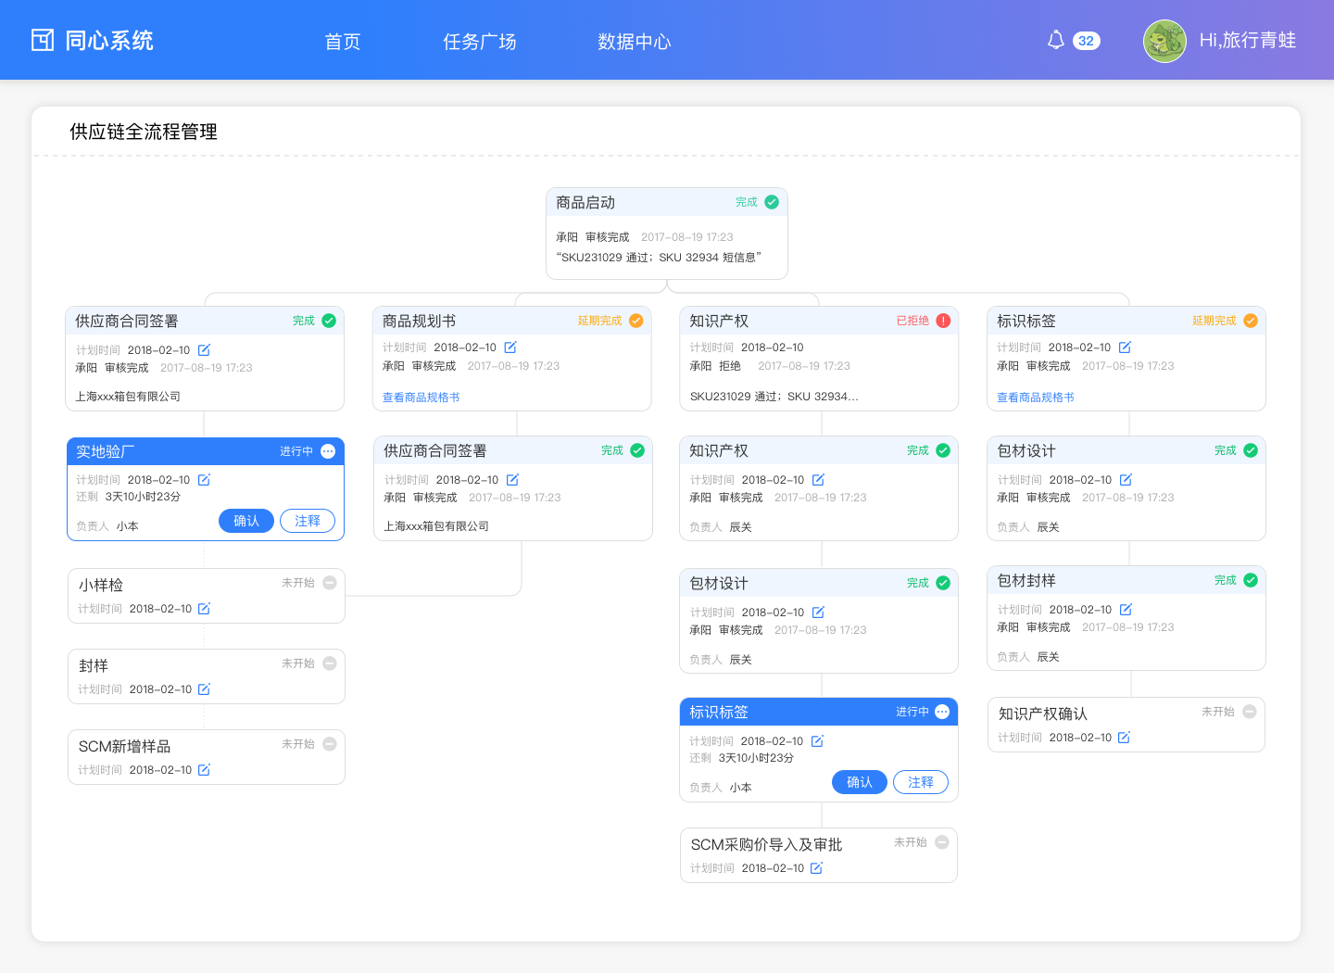
Task: Click 注释 button in in-progress 标识标签 card
Action: [x=921, y=782]
